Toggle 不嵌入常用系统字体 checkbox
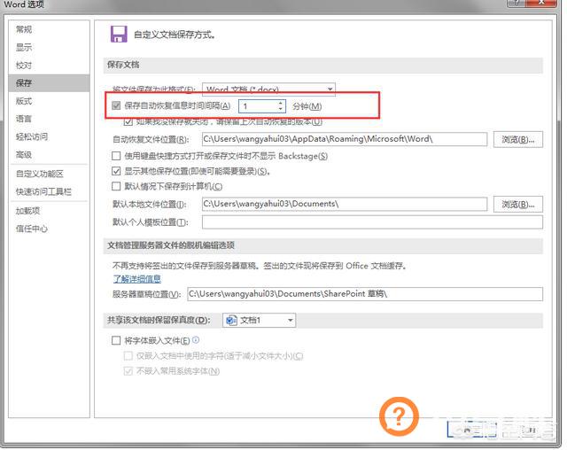Screen dimensions: 567x450 [x=128, y=371]
